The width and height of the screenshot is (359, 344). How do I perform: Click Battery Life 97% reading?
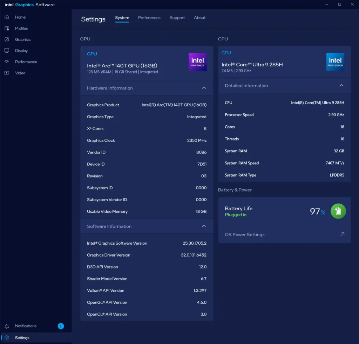click(318, 211)
